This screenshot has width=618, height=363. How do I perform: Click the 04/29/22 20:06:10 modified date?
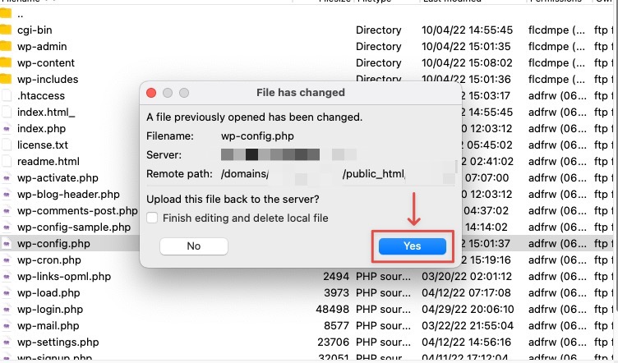(468, 310)
